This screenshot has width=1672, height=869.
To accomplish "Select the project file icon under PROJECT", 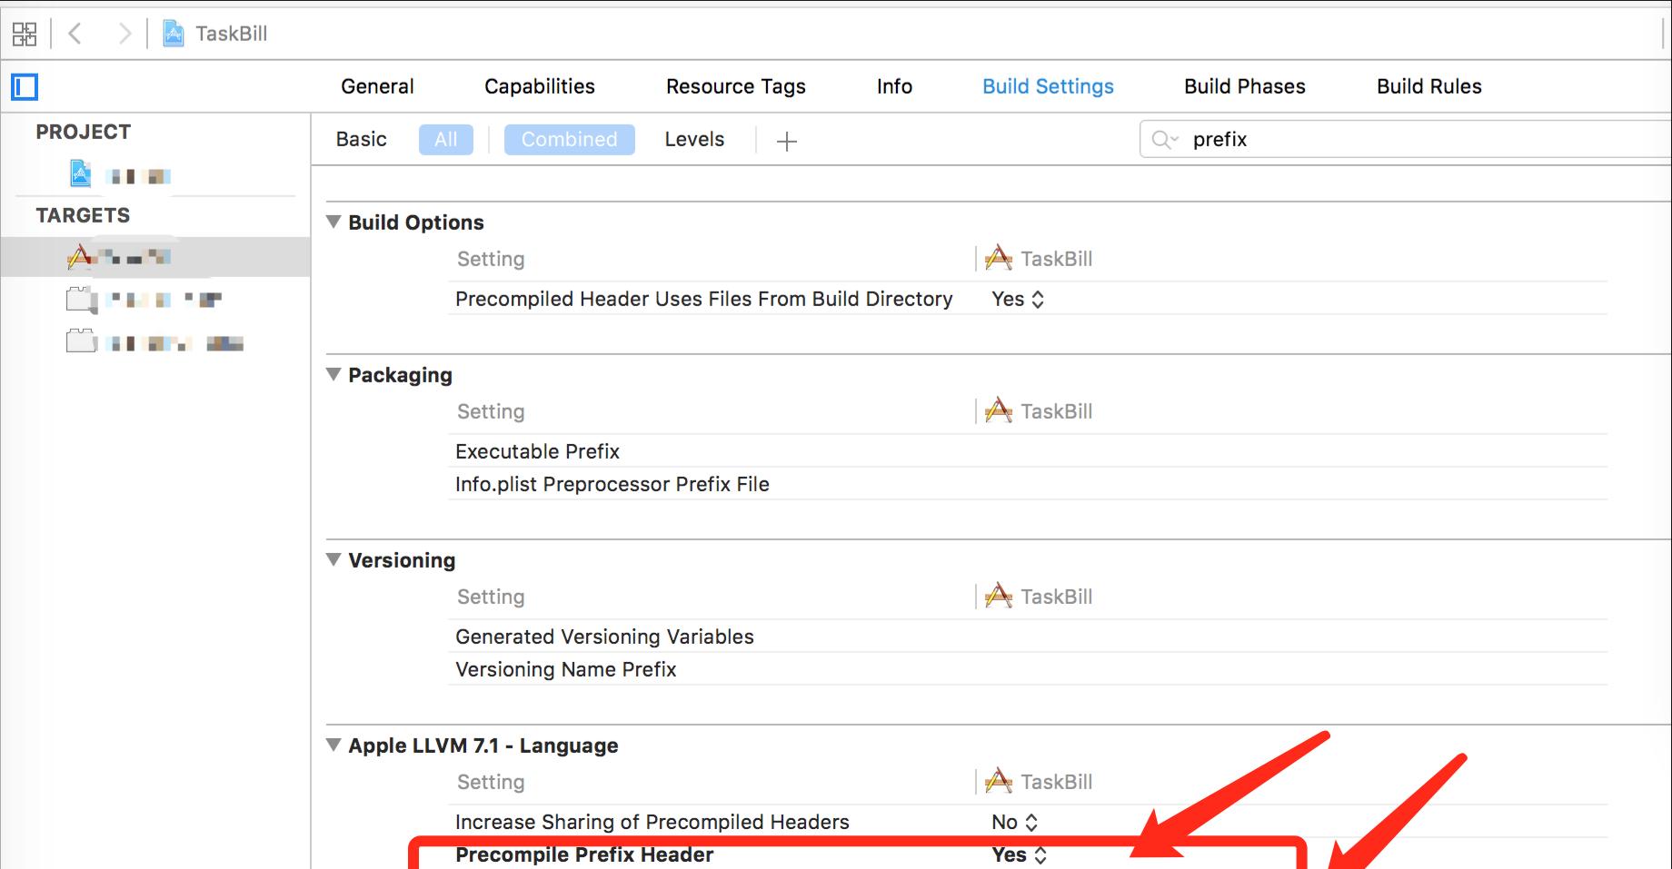I will tap(81, 173).
